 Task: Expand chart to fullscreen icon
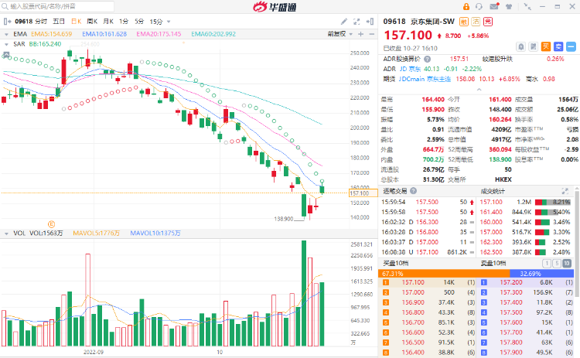click(357, 22)
